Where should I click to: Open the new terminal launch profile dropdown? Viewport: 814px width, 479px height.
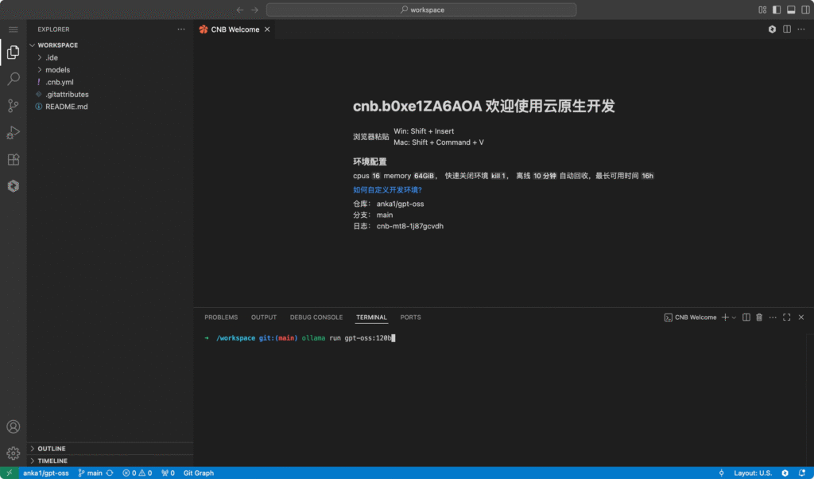point(734,317)
